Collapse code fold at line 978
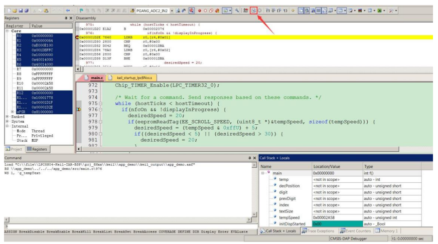The height and width of the screenshot is (244, 438). click(x=100, y=122)
